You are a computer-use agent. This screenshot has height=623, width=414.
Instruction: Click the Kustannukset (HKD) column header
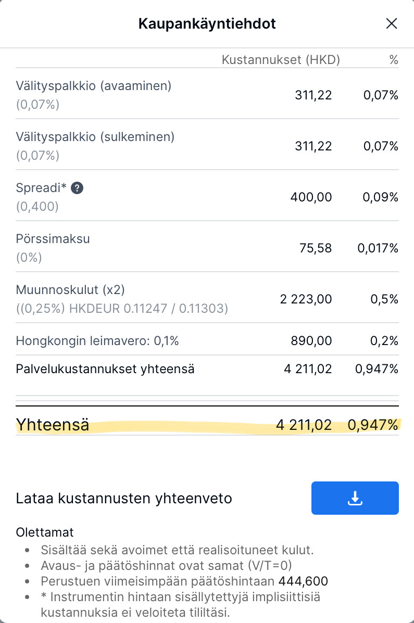tap(281, 60)
